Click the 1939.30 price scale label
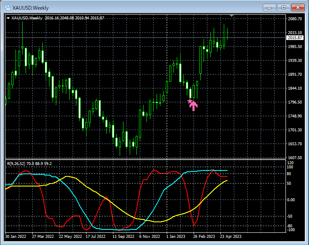 point(295,61)
